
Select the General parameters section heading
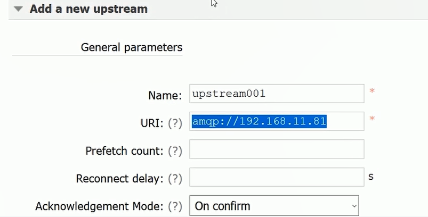[132, 47]
